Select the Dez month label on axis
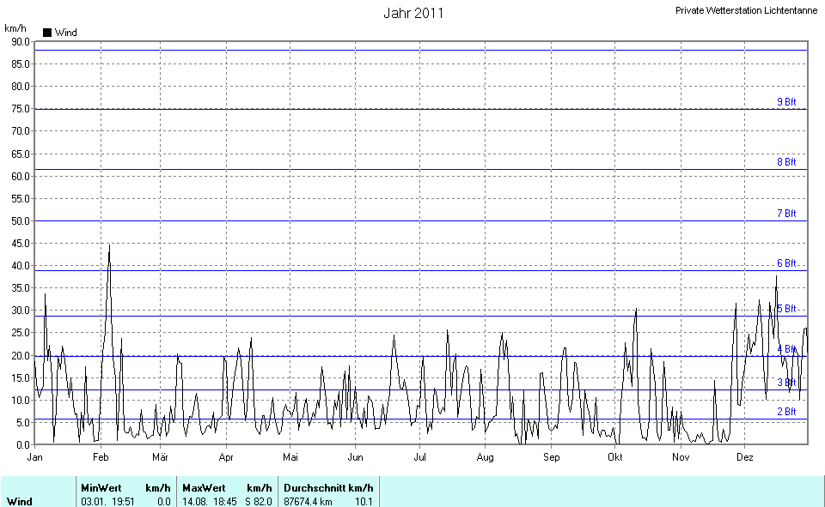Image resolution: width=825 pixels, height=507 pixels. click(x=744, y=457)
